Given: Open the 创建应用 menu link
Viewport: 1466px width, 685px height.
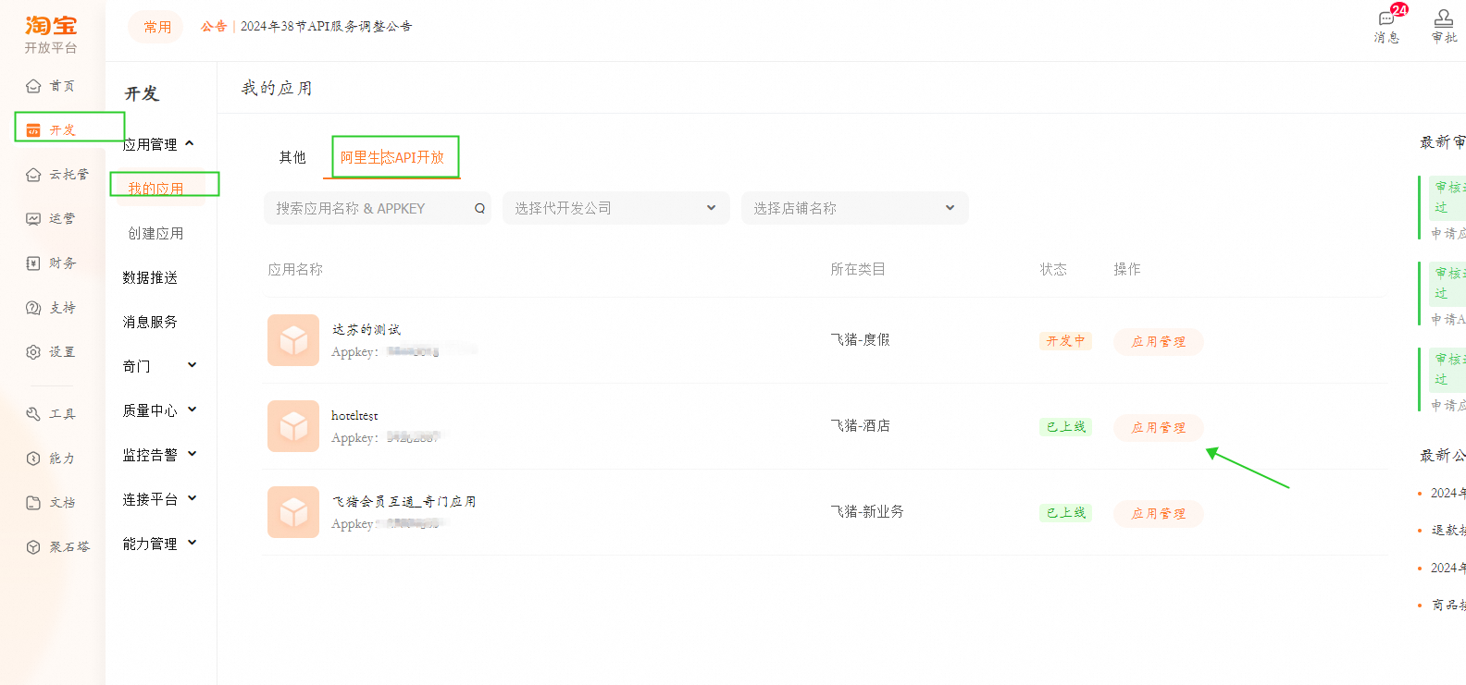Looking at the screenshot, I should [x=155, y=233].
